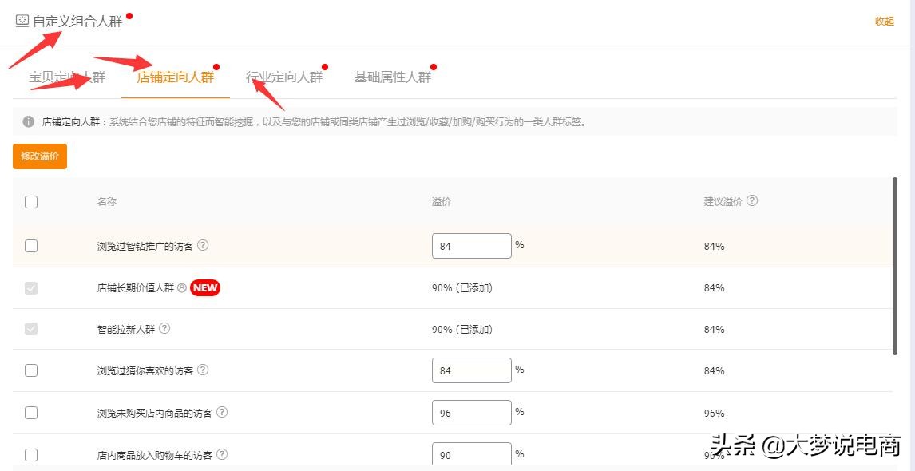915x471 pixels.
Task: Check the 浏览过智钻推广的访客 row checkbox
Action: pyautogui.click(x=31, y=246)
